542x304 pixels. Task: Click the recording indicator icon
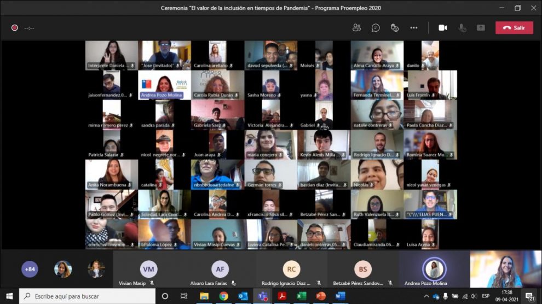pos(15,28)
